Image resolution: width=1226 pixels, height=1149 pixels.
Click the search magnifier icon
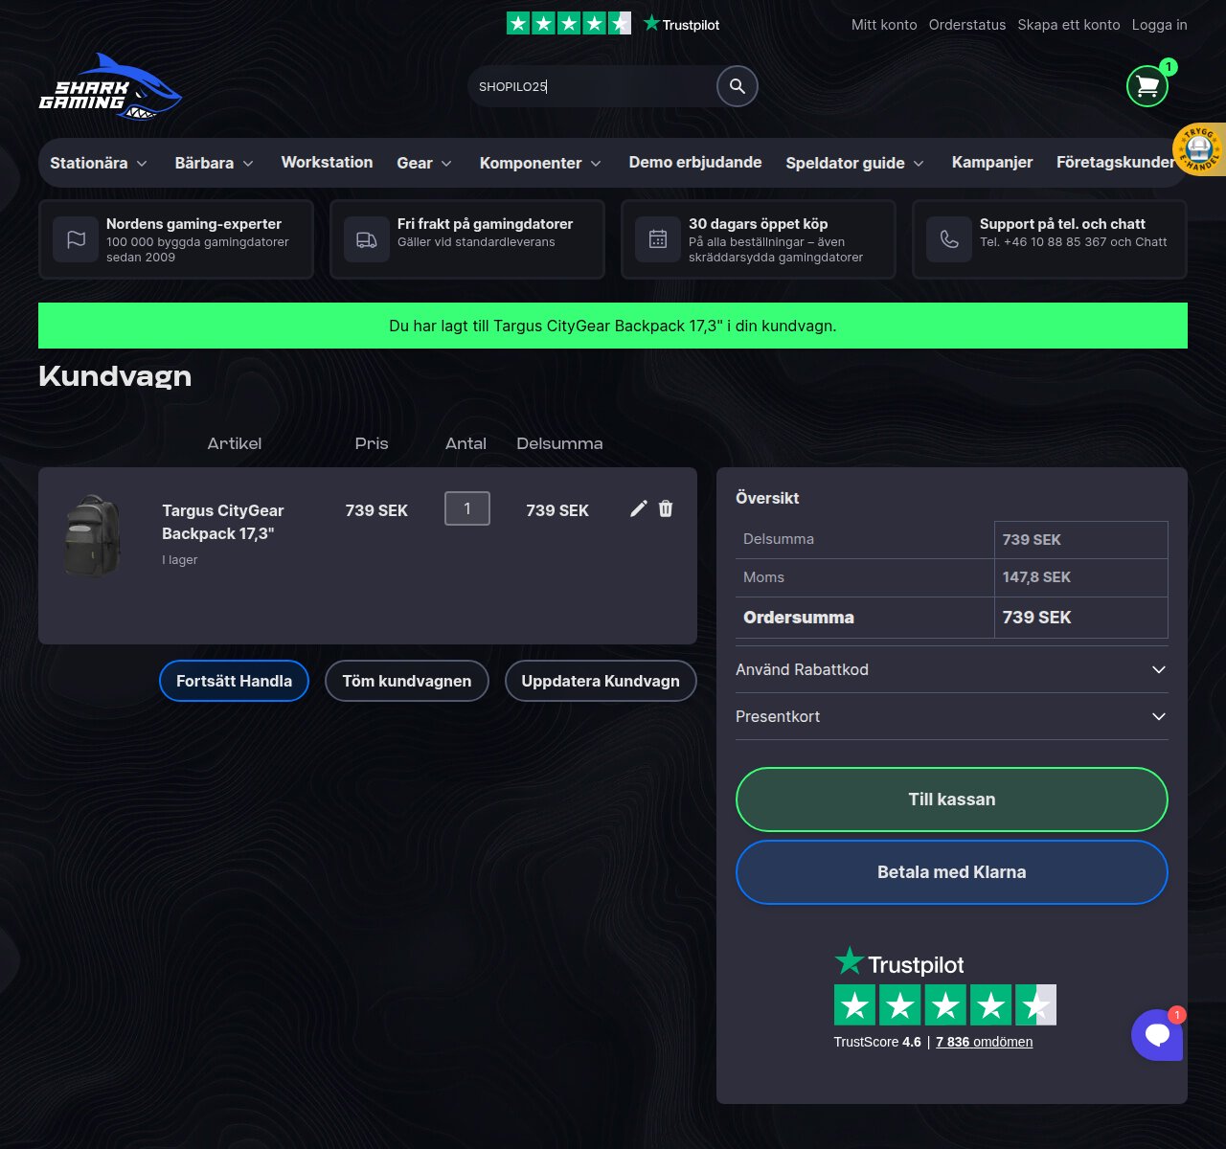tap(738, 86)
